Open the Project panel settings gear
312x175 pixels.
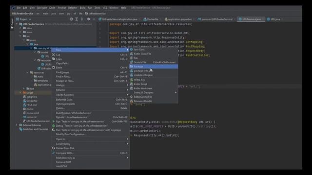[x=88, y=19]
